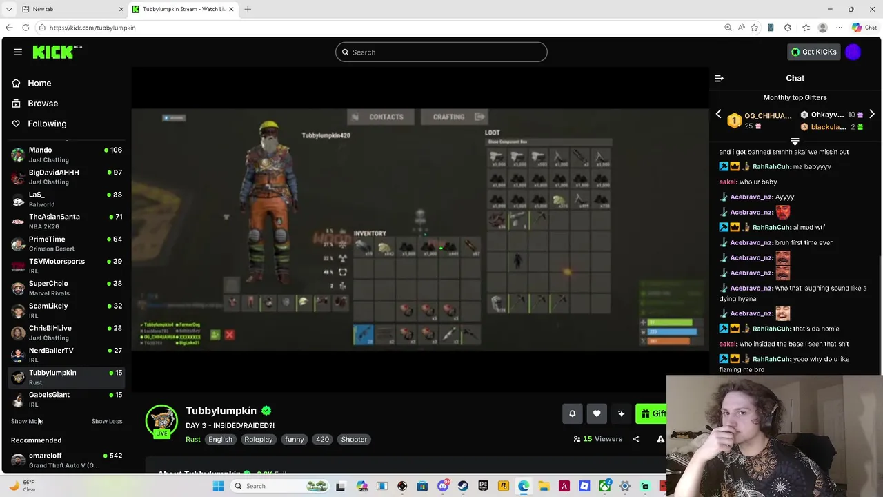Image resolution: width=883 pixels, height=497 pixels.
Task: Click the KICK logo
Action: click(57, 52)
